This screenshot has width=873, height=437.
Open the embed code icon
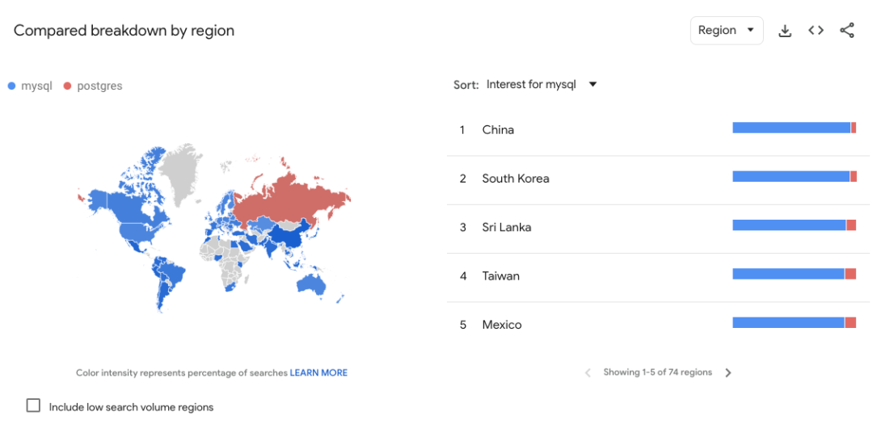coord(816,31)
